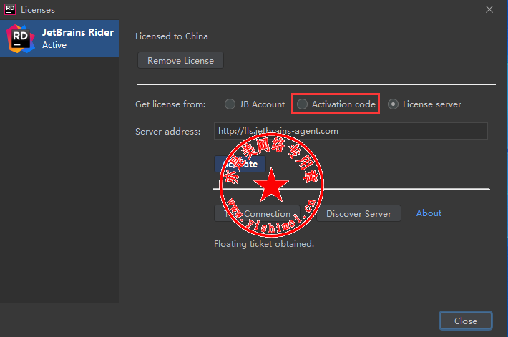Viewport: 508px width, 337px height.
Task: Click the Rider icon in title bar
Action: click(x=10, y=9)
